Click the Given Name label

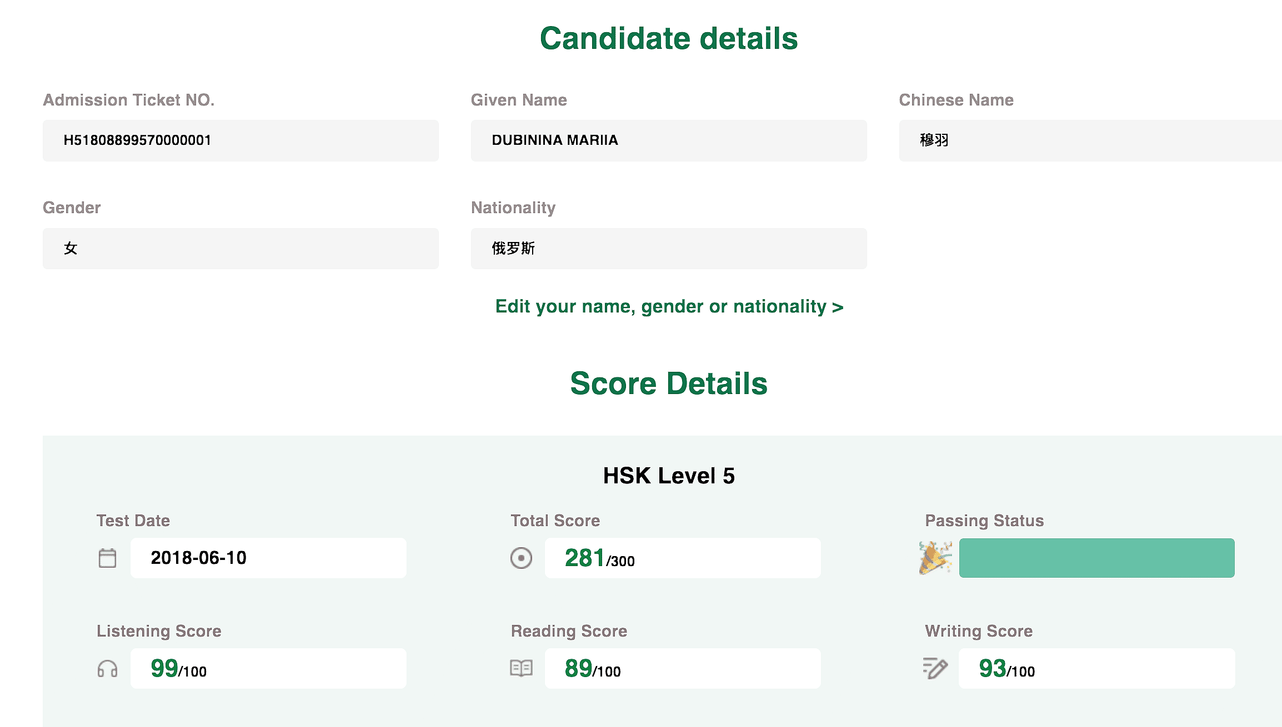pos(519,100)
